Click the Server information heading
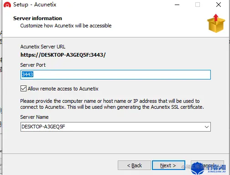The image size is (230, 175). point(37,18)
